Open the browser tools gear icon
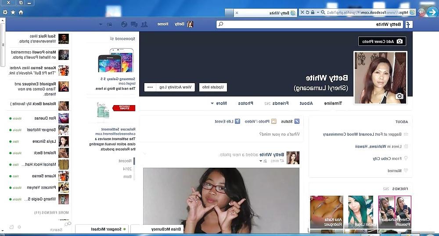The image size is (439, 236). [x=5, y=12]
